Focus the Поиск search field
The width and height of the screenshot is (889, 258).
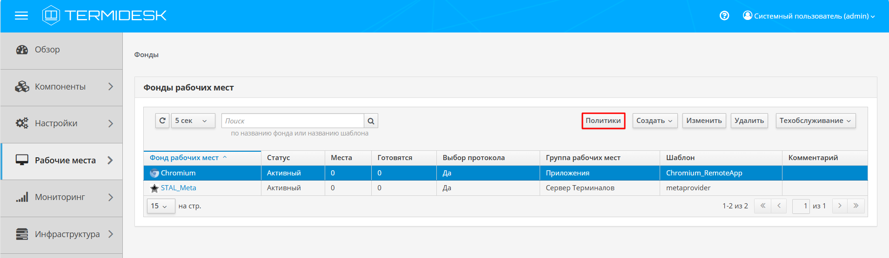click(x=293, y=121)
